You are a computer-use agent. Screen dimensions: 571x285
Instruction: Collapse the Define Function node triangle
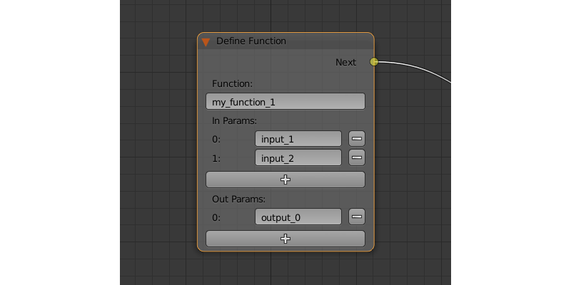(206, 42)
